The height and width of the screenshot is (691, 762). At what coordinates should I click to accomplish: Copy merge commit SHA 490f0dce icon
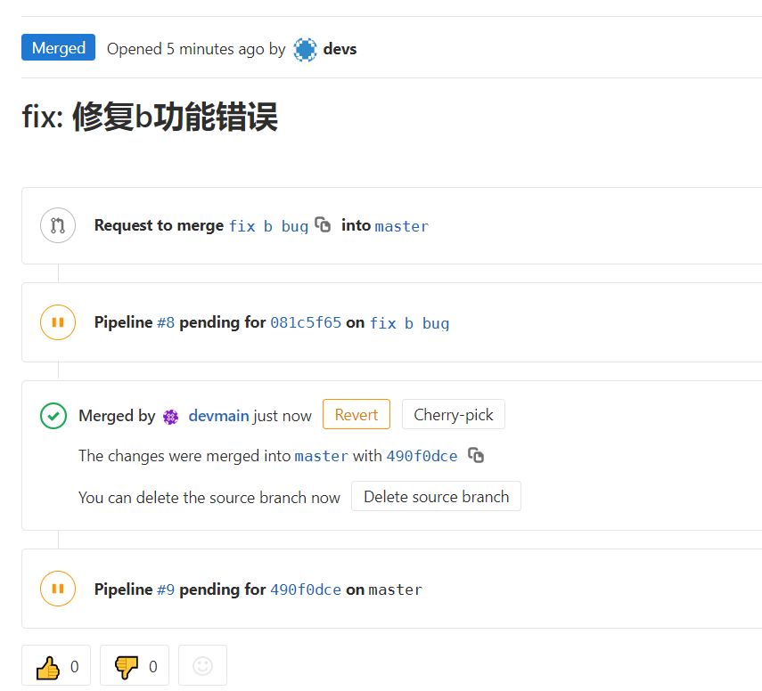point(477,455)
